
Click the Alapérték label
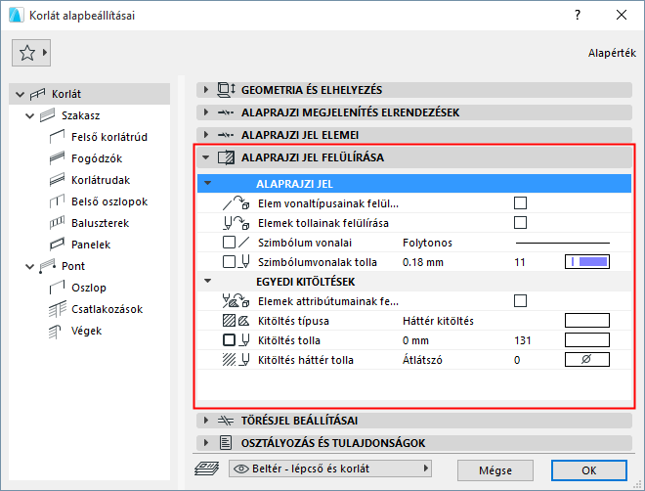click(x=612, y=53)
